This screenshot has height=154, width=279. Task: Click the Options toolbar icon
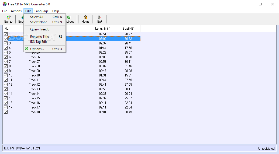[69, 17]
